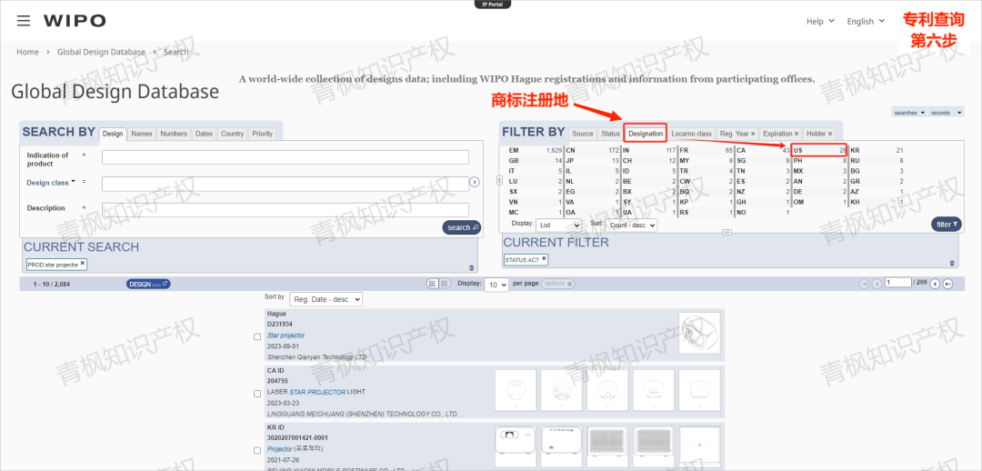Open the hamburger navigation menu

[24, 21]
